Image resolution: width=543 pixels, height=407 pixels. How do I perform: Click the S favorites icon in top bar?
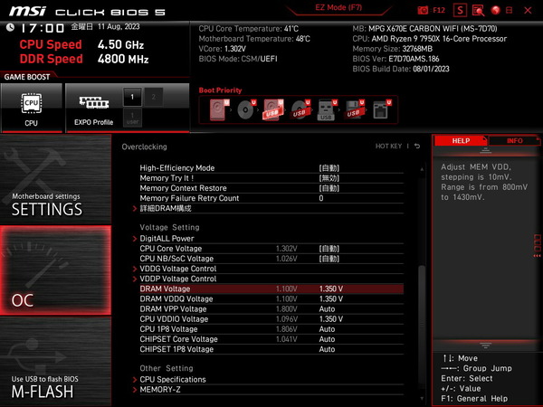tap(460, 10)
